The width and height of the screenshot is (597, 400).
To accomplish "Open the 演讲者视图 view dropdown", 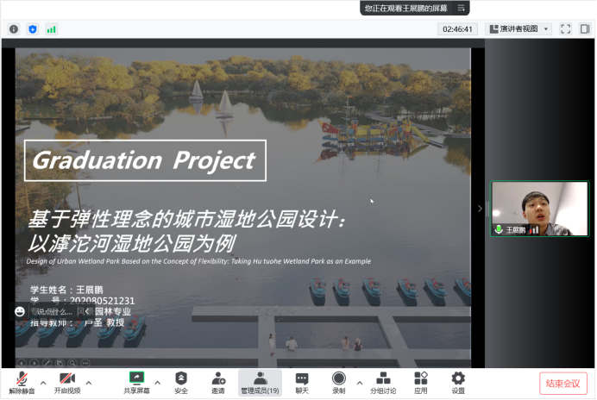I will [518, 28].
